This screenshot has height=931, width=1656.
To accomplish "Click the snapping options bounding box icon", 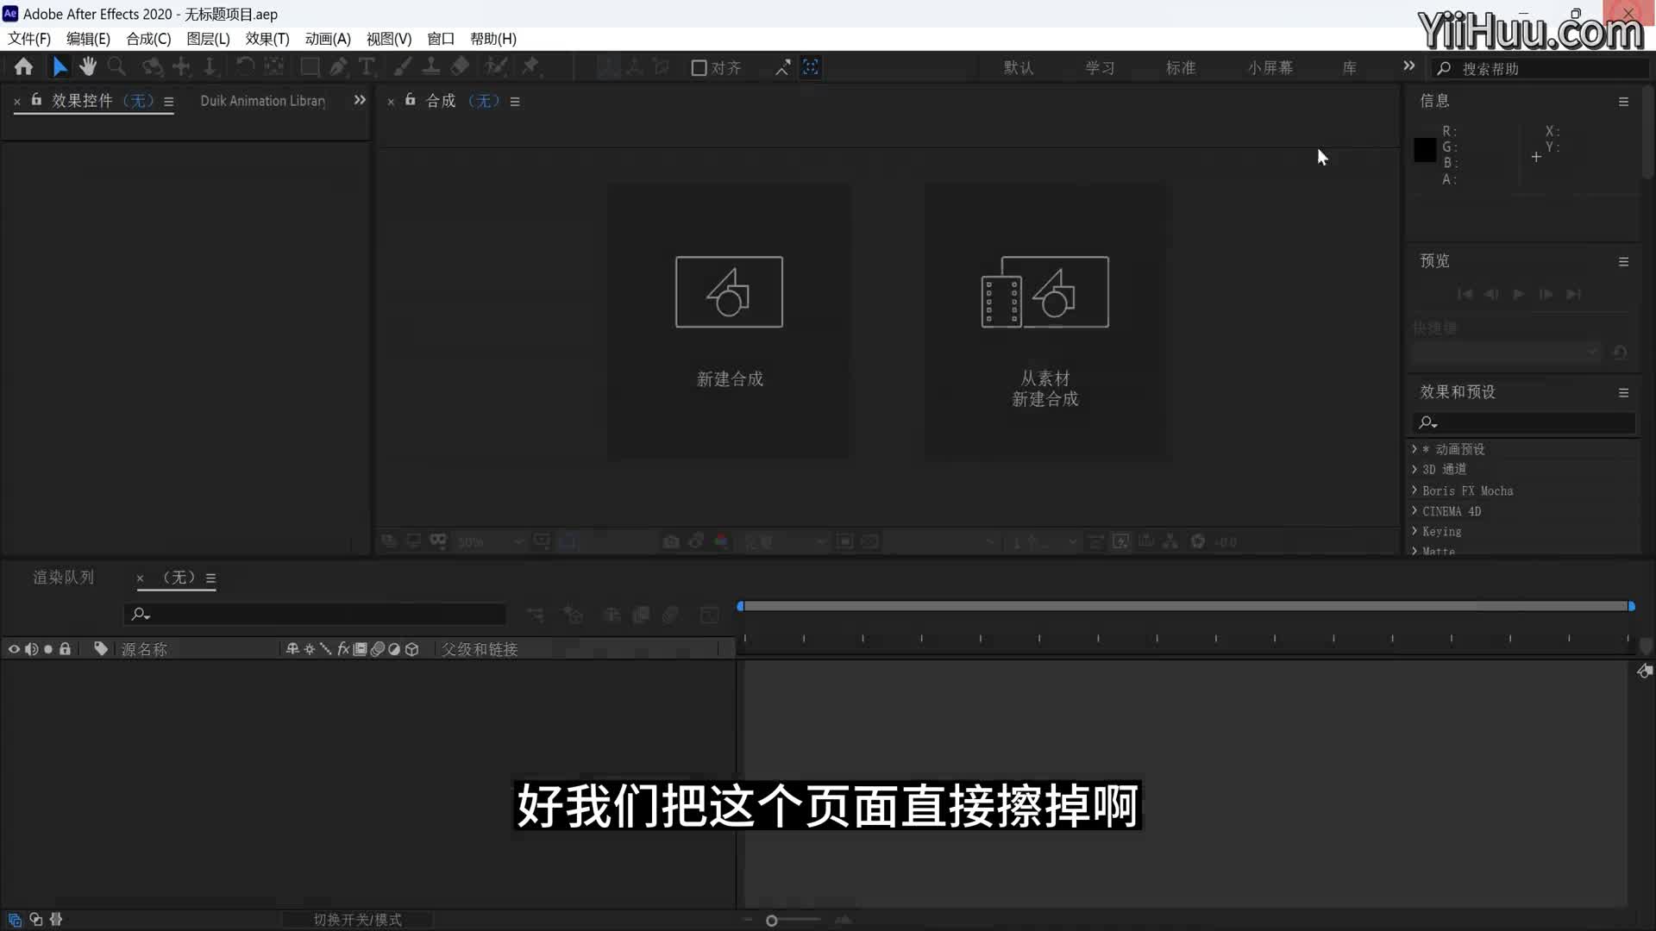I will 811,67.
